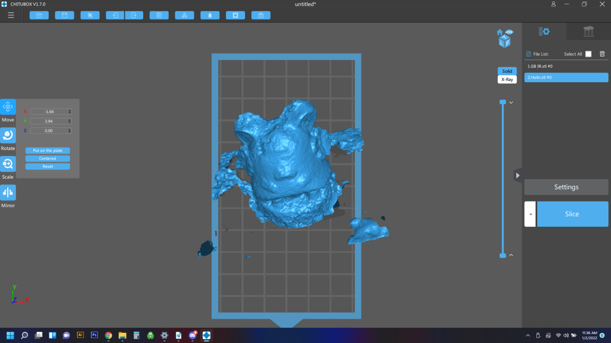Switch view mode to Solid
The width and height of the screenshot is (611, 343).
(x=507, y=71)
